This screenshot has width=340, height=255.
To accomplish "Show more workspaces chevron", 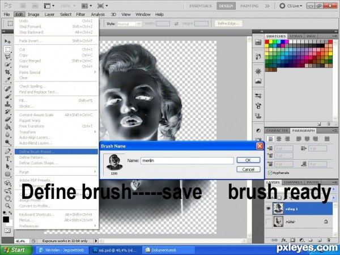I will 267,6.
